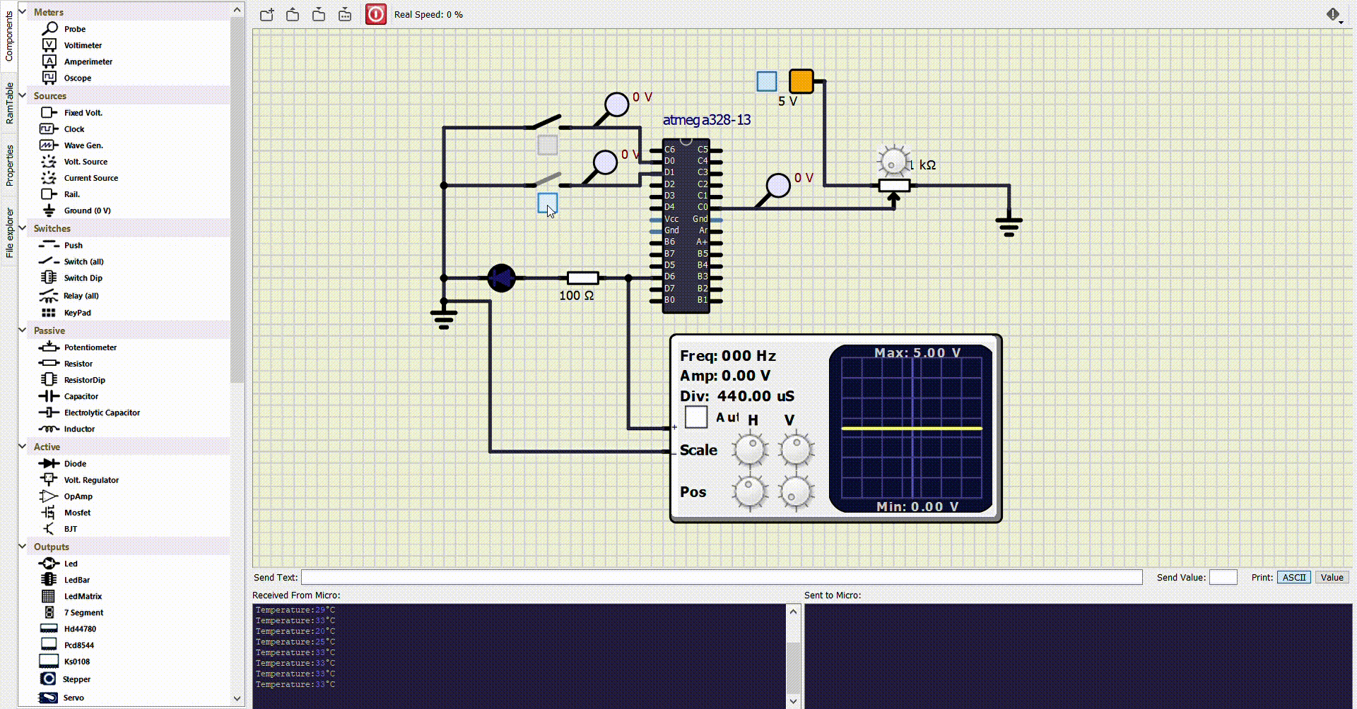Viewport: 1357px width, 709px height.
Task: Toggle the oscilloscope Auto checkbox
Action: click(696, 417)
